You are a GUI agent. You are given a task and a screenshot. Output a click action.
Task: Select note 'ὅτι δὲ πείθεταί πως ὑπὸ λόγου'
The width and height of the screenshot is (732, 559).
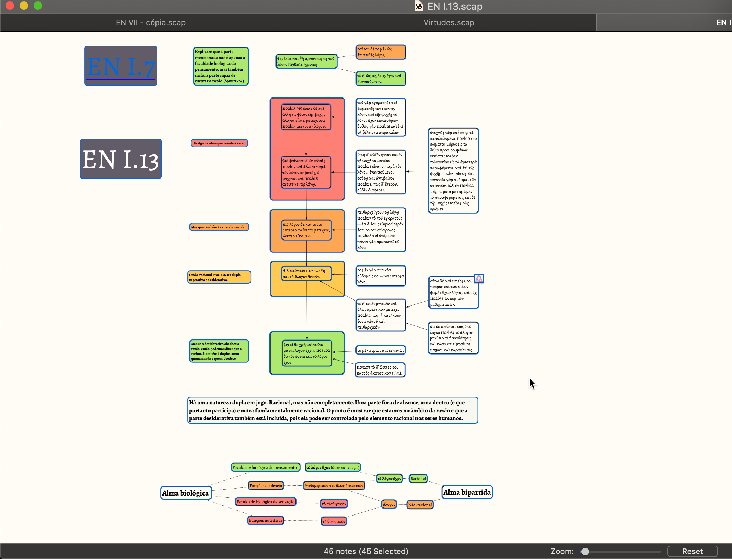(453, 338)
